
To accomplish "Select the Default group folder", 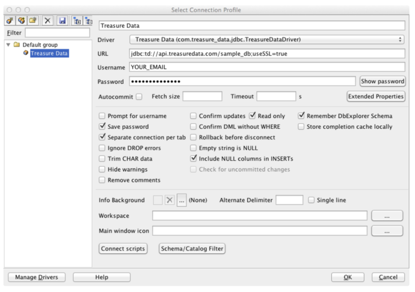I will point(40,45).
